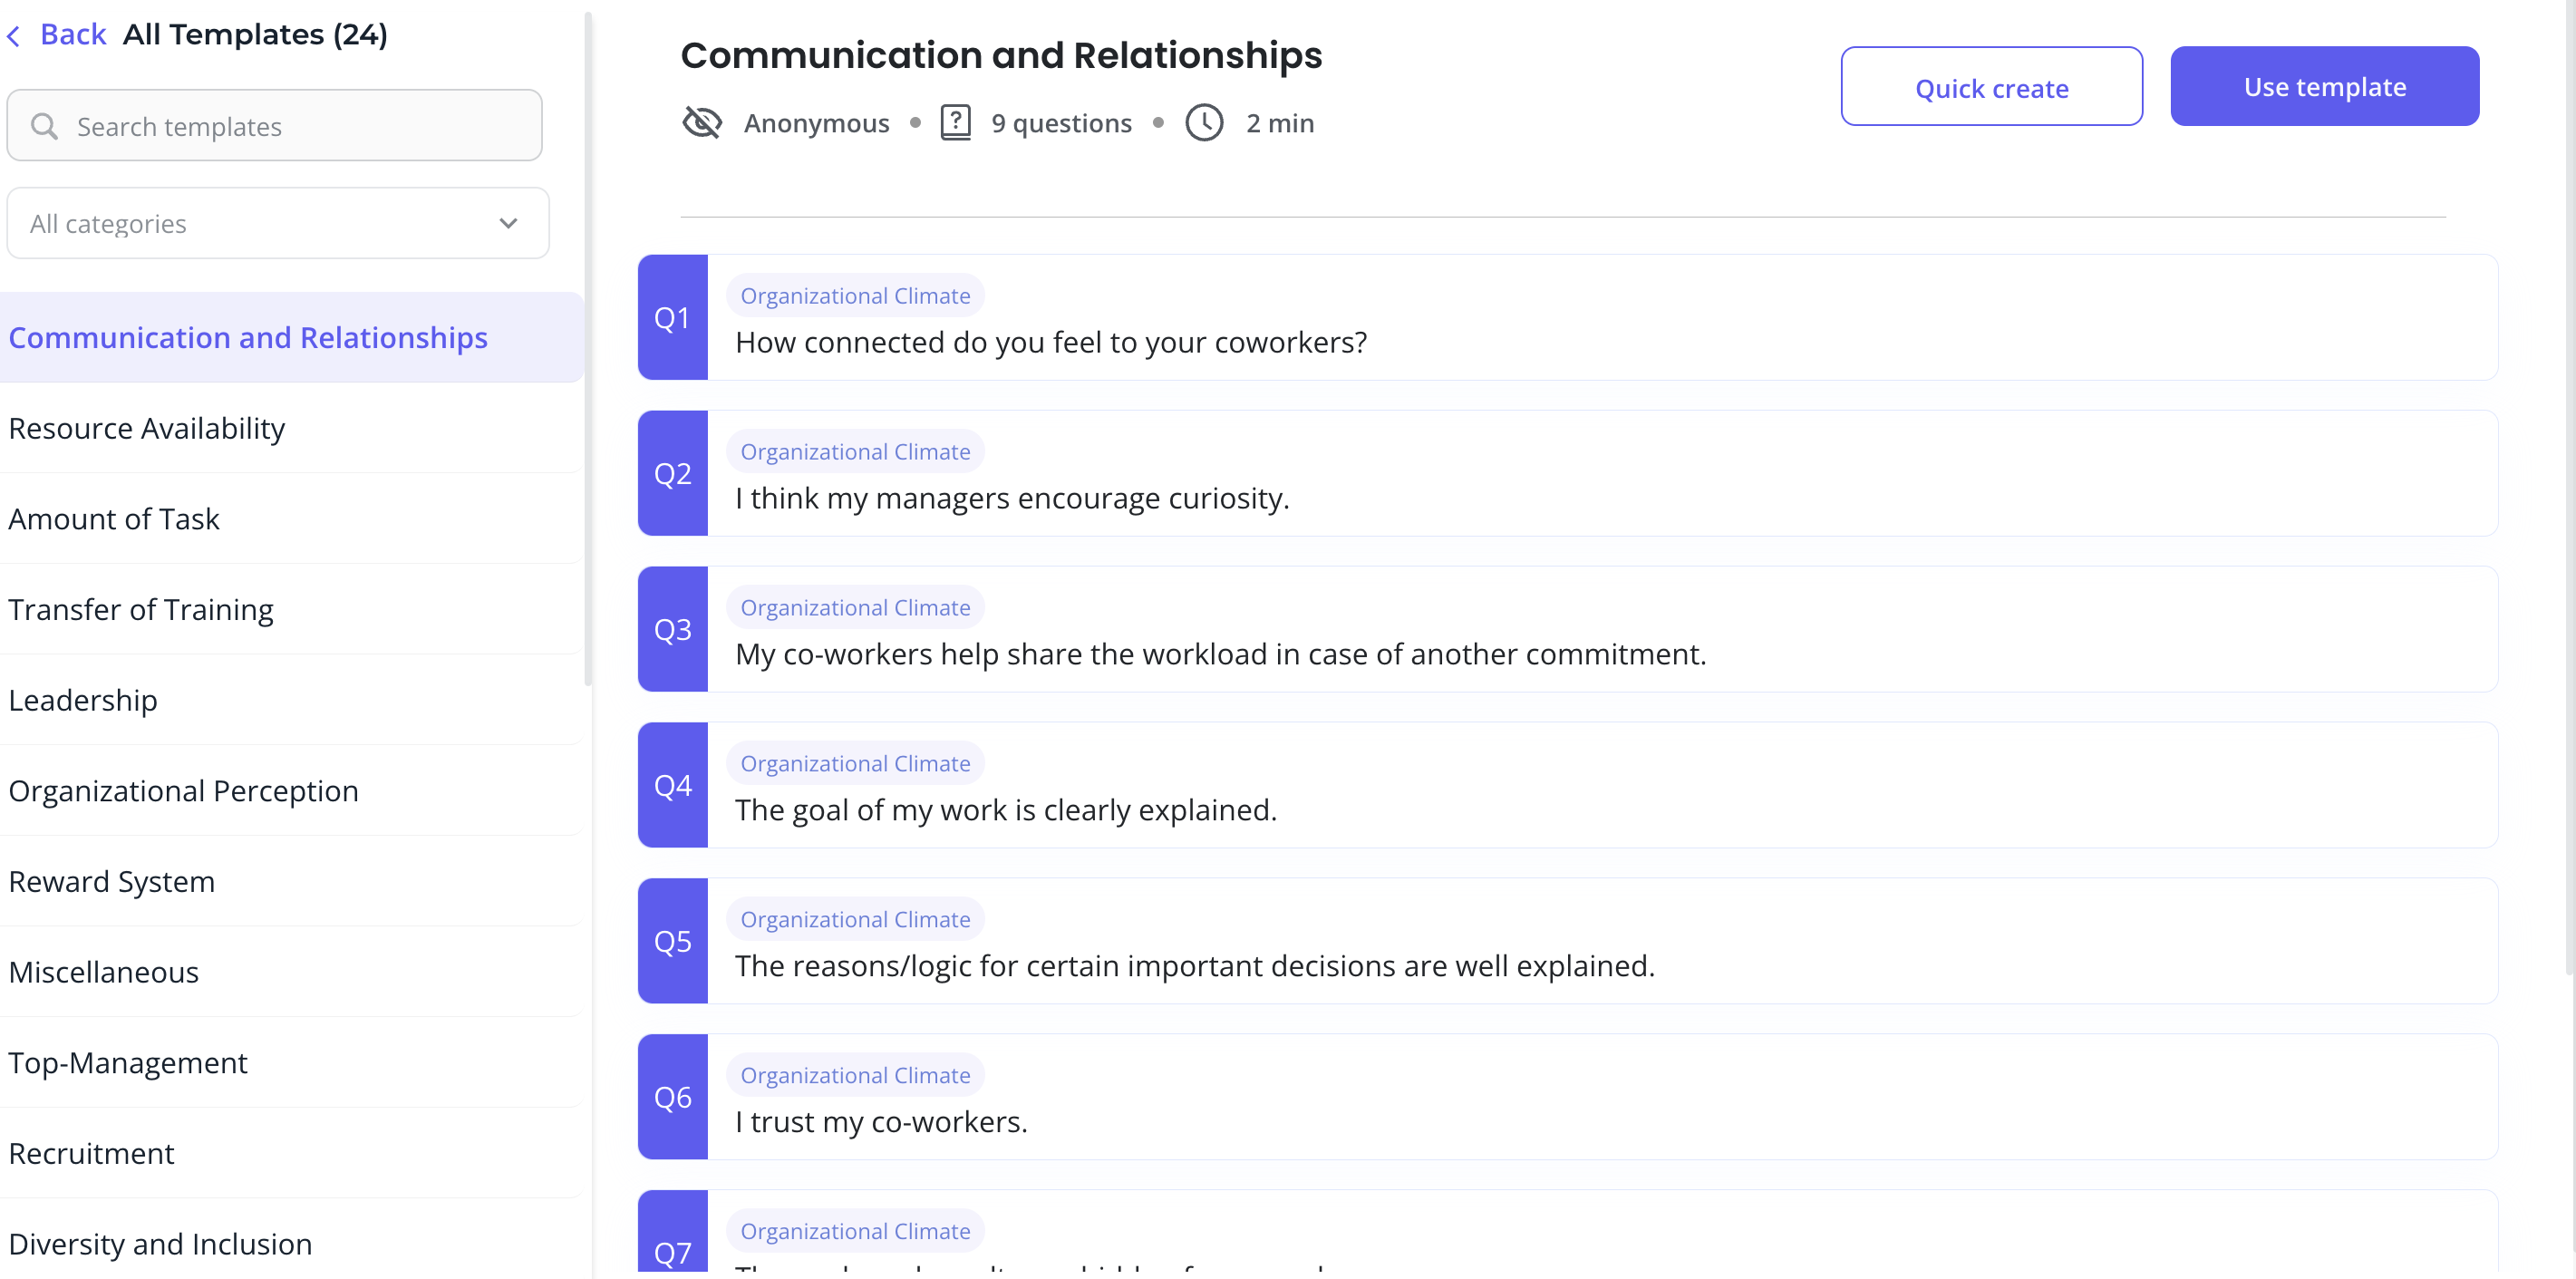This screenshot has height=1279, width=2576.
Task: Click Organizational Climate tag on Q5
Action: [x=855, y=920]
